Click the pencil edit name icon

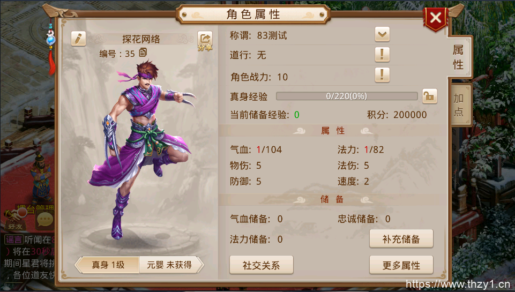coord(78,39)
